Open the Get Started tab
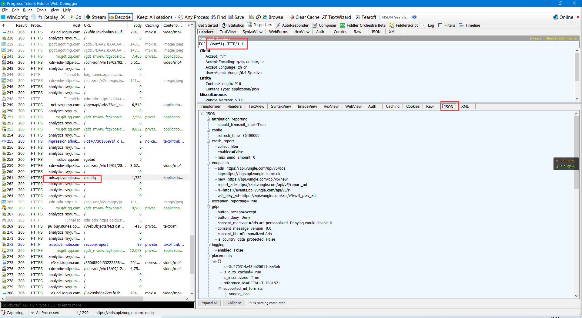Screen dimensions: 582x318 click(208, 25)
